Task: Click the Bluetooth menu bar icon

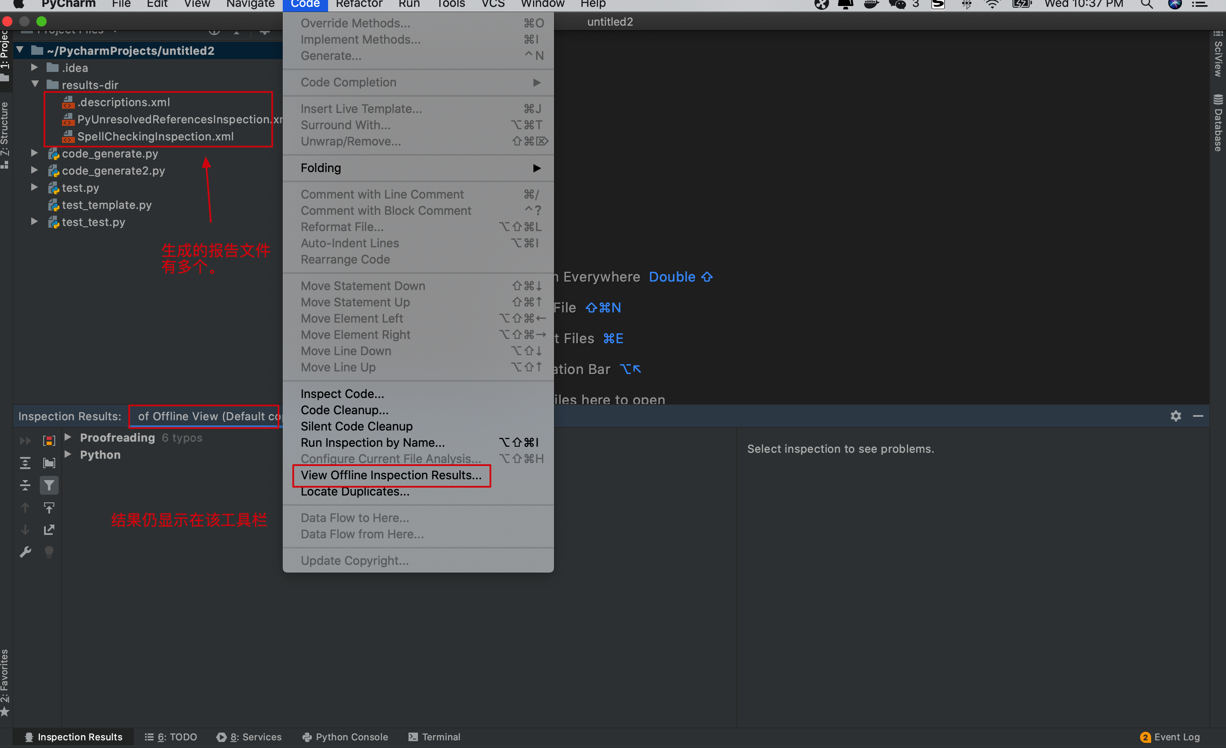Action: pyautogui.click(x=966, y=4)
